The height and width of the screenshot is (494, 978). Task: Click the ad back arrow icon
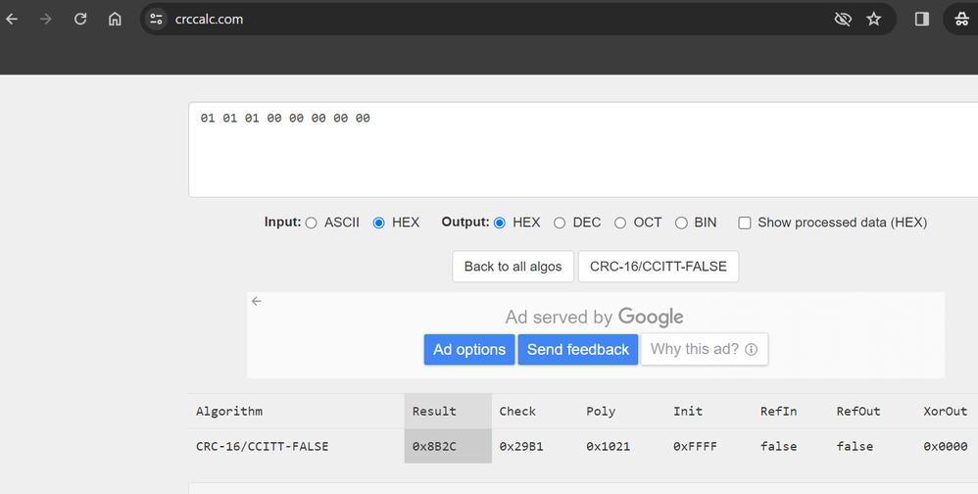pos(257,301)
